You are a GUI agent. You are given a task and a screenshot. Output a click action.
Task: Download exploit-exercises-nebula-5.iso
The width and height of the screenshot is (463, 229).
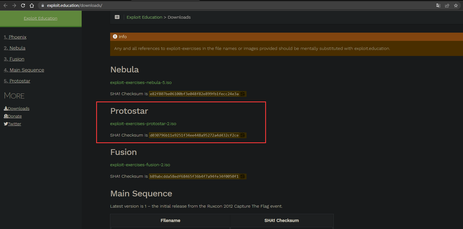[x=141, y=83]
